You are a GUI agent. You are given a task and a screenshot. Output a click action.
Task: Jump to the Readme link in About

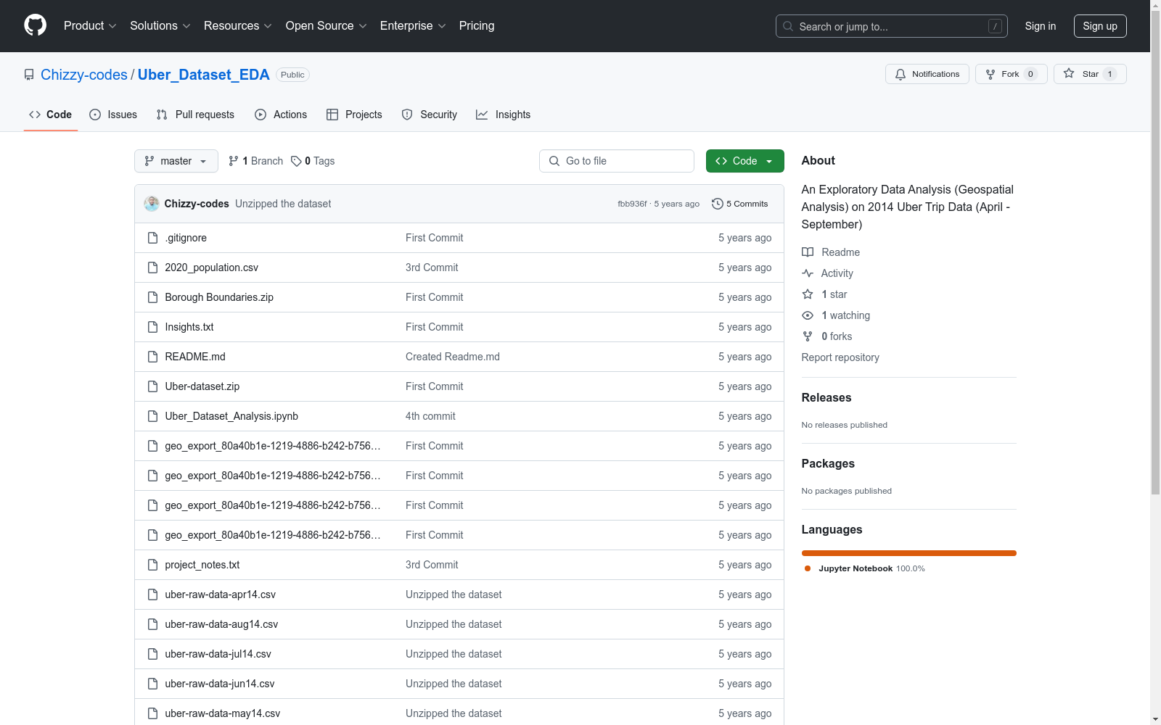(831, 252)
